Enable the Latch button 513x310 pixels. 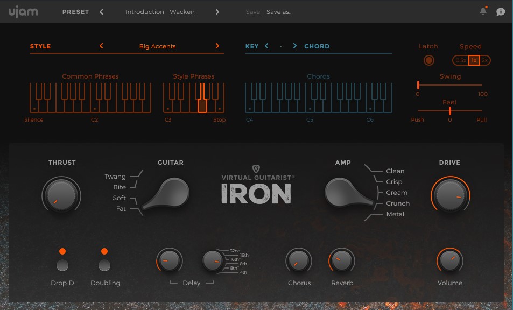pyautogui.click(x=428, y=60)
